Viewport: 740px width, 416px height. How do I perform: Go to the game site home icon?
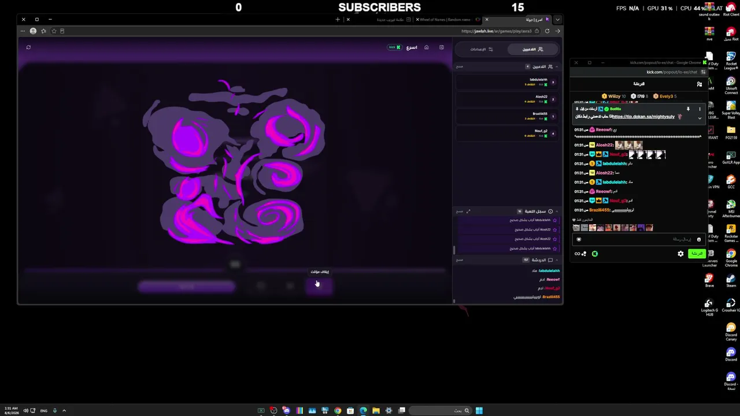click(427, 47)
